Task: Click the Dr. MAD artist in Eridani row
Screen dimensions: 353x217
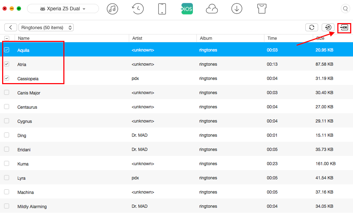Action: click(139, 150)
